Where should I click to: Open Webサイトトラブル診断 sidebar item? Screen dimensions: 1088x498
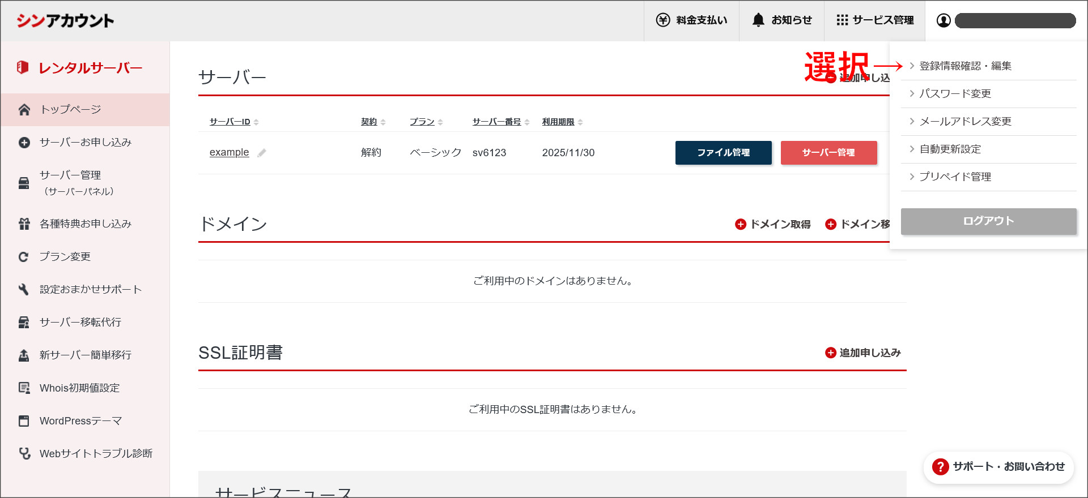pos(85,454)
